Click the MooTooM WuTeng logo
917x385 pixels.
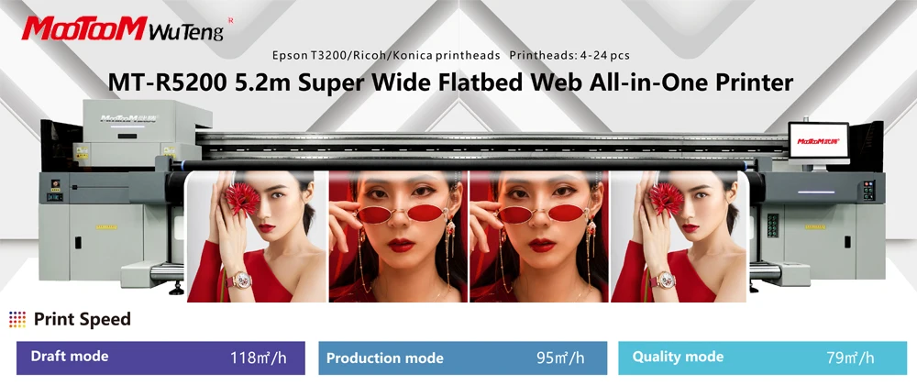click(x=123, y=28)
